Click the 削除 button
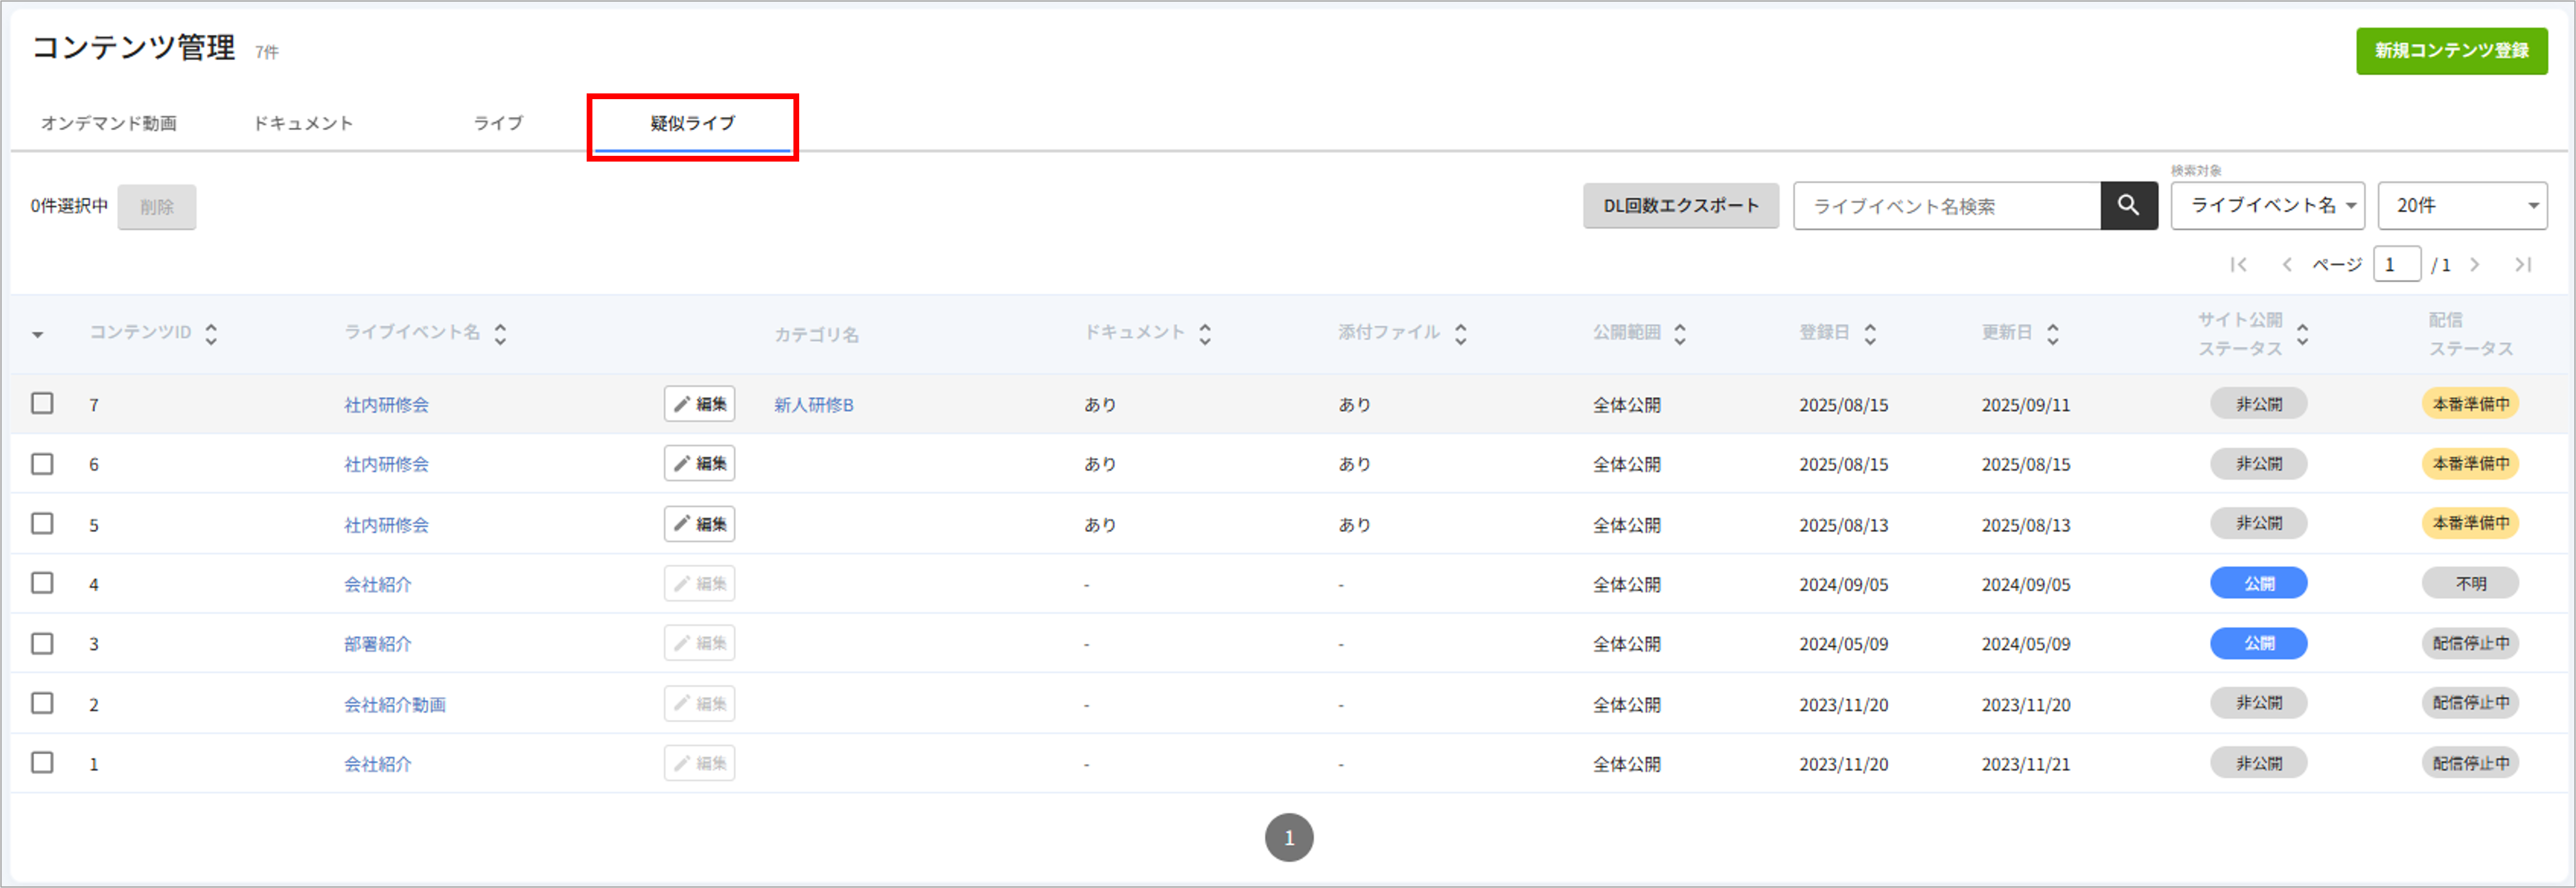Viewport: 2576px width, 888px height. [x=157, y=207]
